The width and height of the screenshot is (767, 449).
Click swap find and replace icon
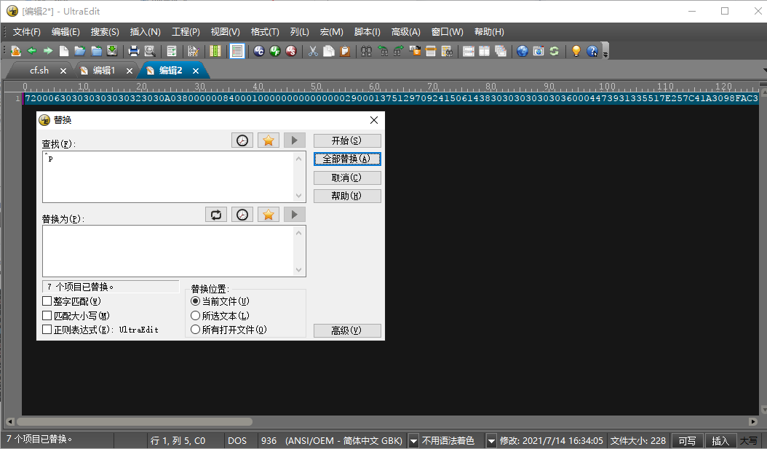[x=216, y=214]
